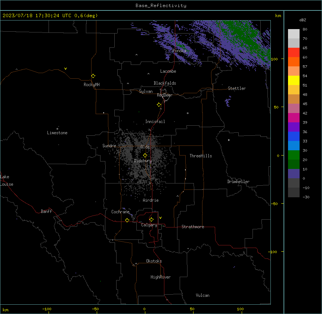Click the Vulcan label
322x314 pixels.
point(203,295)
